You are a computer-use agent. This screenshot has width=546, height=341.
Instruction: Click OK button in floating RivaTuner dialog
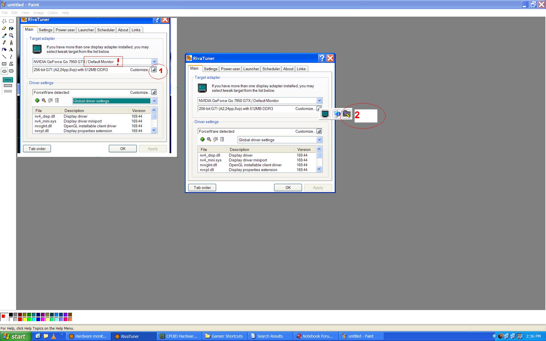pyautogui.click(x=288, y=188)
